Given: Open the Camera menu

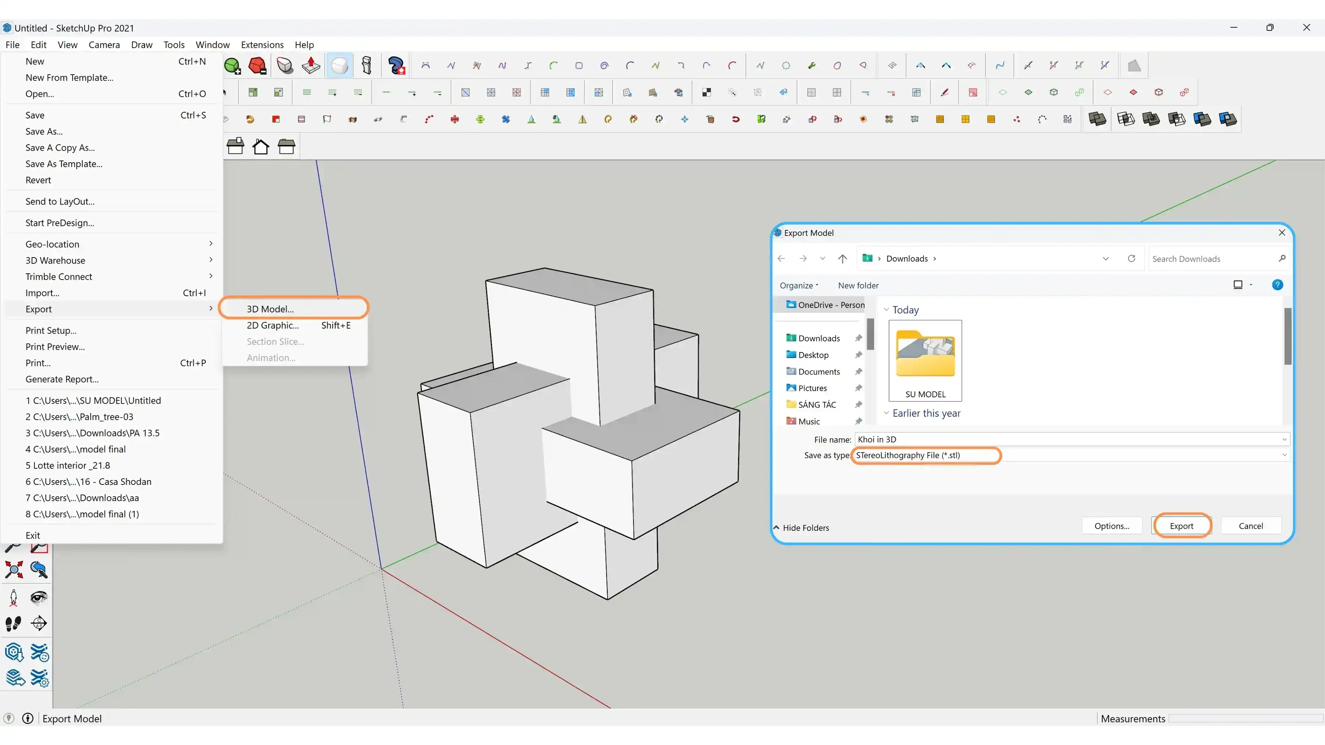Looking at the screenshot, I should coord(104,45).
